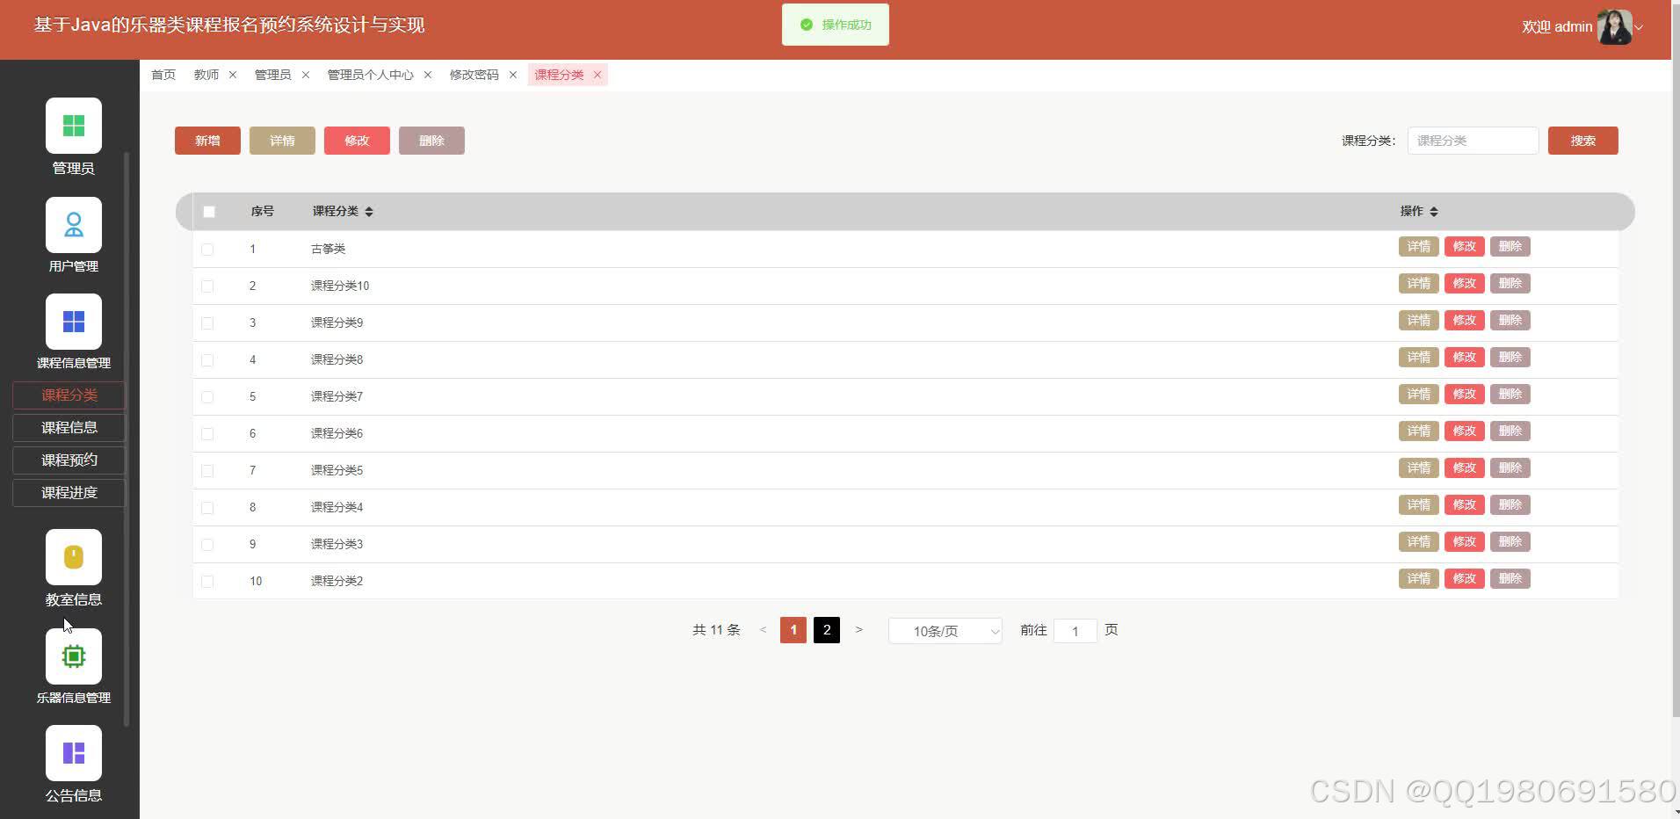This screenshot has height=819, width=1680.
Task: Focus the 前往 page number input
Action: point(1075,631)
